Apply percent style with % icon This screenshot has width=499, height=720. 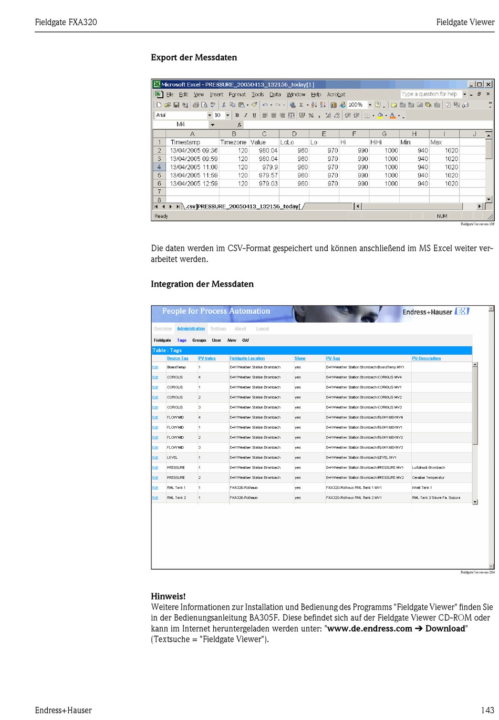(x=311, y=116)
